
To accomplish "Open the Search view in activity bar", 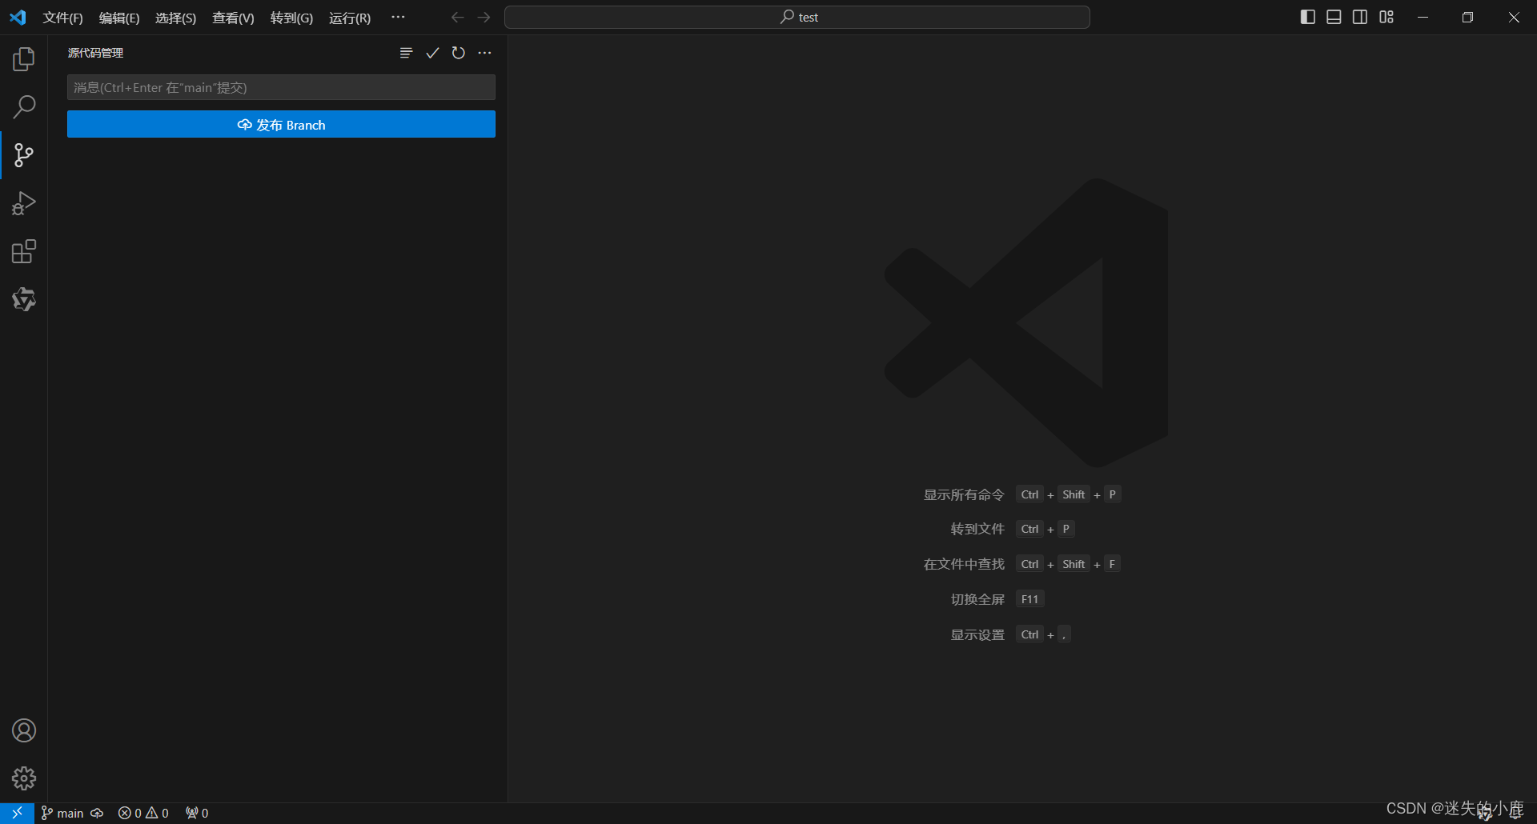I will [24, 106].
